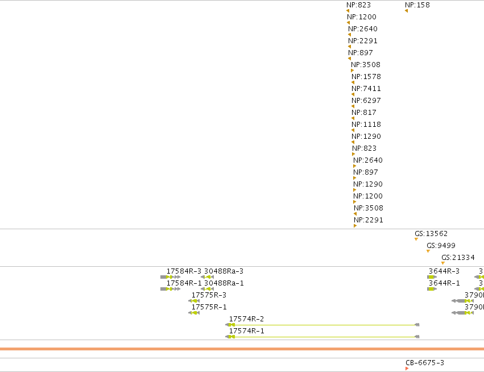Open the GS:21334 feature label
The image size is (484, 372).
click(x=458, y=258)
